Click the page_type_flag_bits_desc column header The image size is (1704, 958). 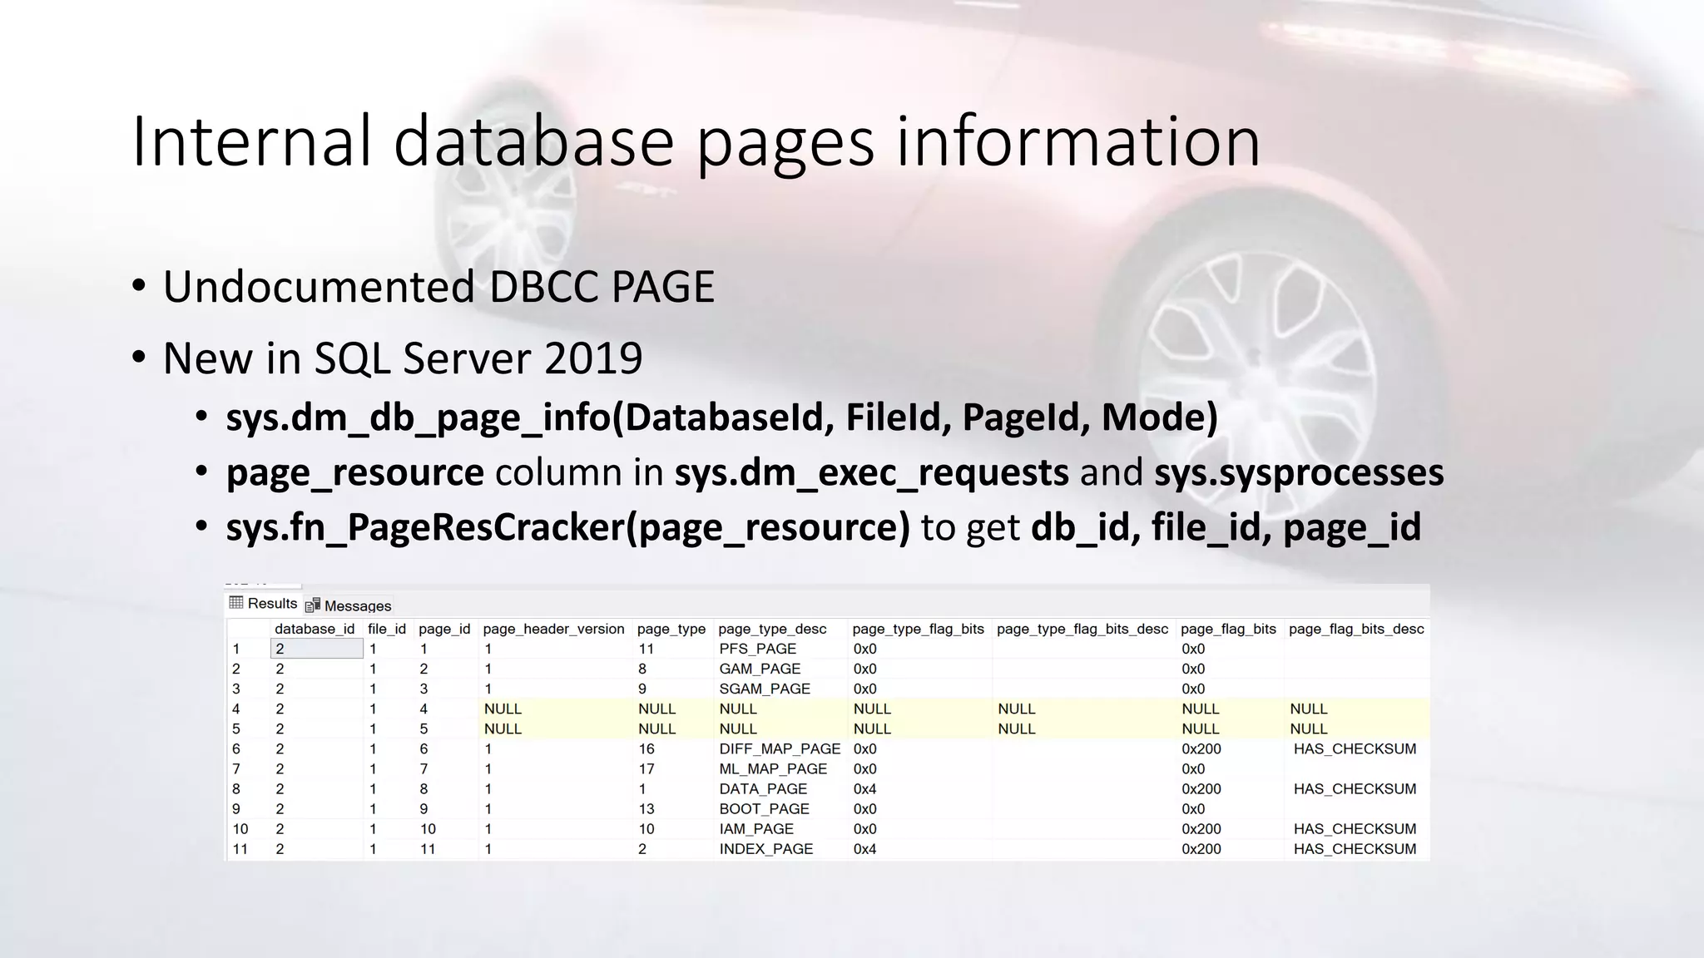(x=1082, y=630)
